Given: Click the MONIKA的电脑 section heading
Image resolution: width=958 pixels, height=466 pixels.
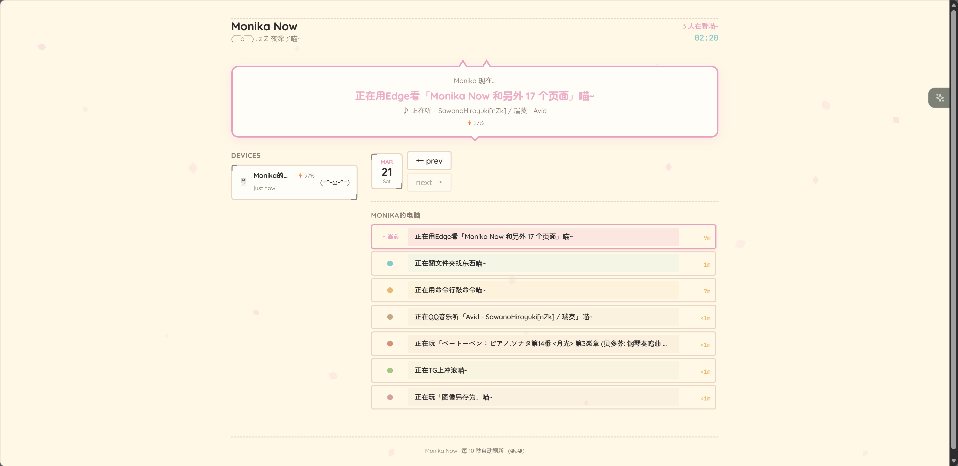Looking at the screenshot, I should click(396, 215).
